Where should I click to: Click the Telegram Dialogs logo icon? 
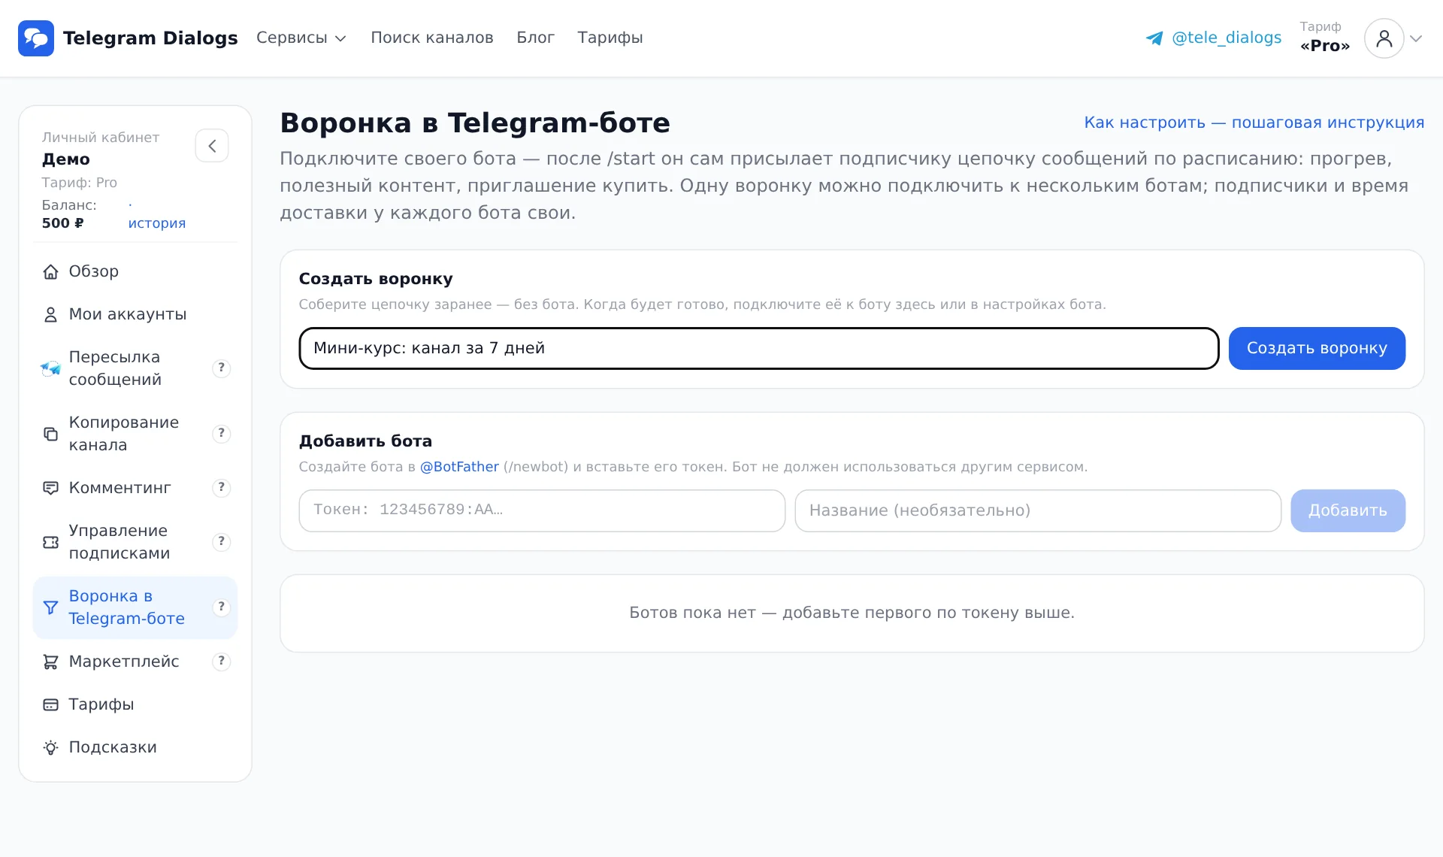pyautogui.click(x=36, y=38)
